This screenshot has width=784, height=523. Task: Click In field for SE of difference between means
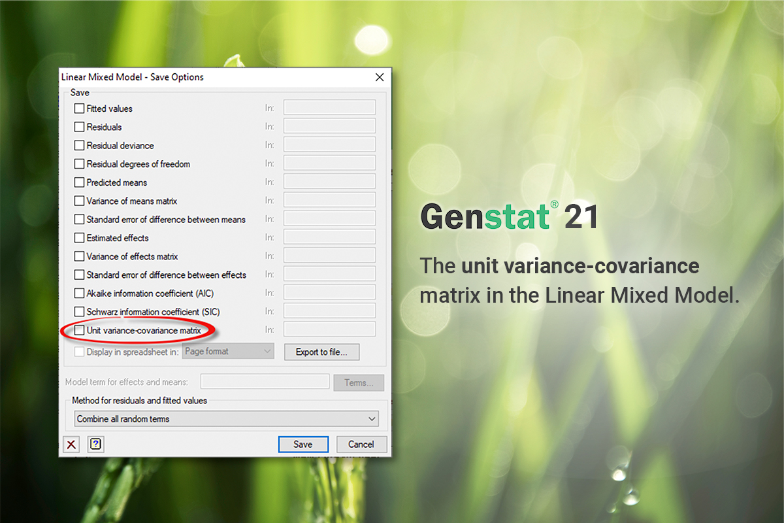[x=329, y=218]
